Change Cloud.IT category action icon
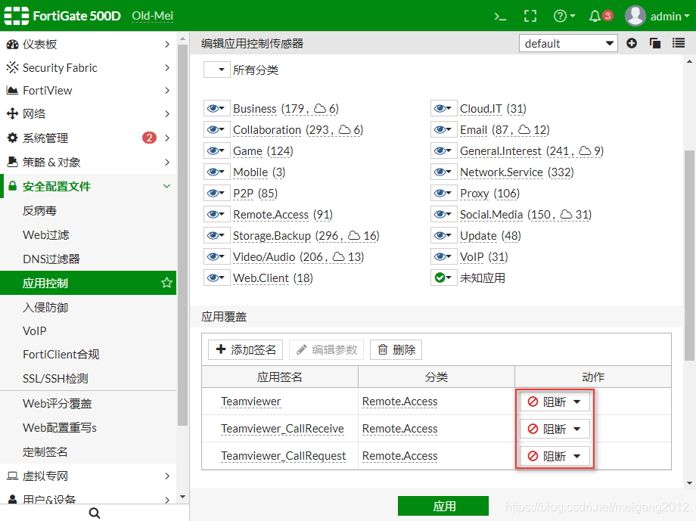 click(x=443, y=108)
